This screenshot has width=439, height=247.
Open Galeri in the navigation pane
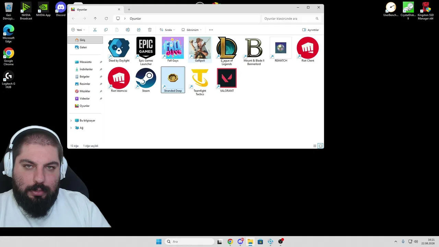[x=85, y=47]
